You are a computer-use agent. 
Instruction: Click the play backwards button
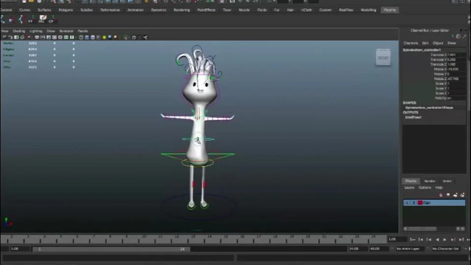pos(437,240)
